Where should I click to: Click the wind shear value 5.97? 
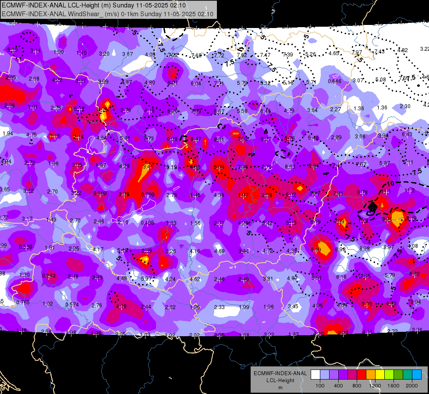click(x=146, y=278)
